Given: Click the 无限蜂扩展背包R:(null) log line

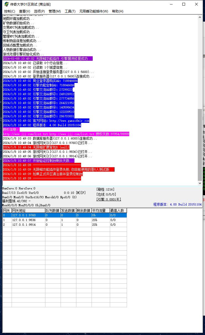Looking at the screenshot, I should [36, 147].
